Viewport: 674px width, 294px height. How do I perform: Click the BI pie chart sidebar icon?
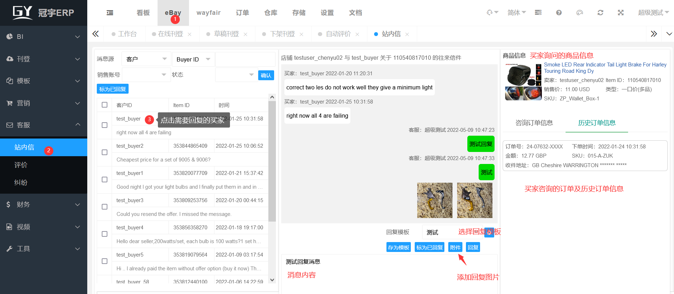10,36
